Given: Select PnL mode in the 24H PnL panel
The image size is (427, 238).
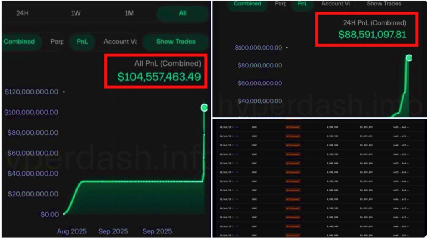Looking at the screenshot, I should coord(302,4).
